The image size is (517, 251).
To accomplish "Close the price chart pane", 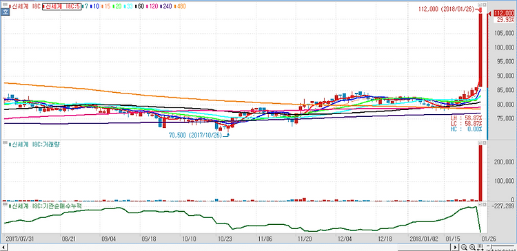I will [x=485, y=5].
